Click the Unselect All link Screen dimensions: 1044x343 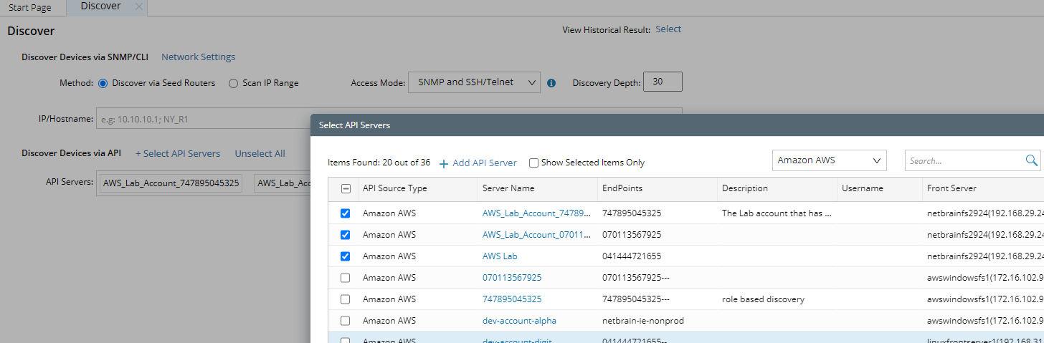pyautogui.click(x=260, y=153)
